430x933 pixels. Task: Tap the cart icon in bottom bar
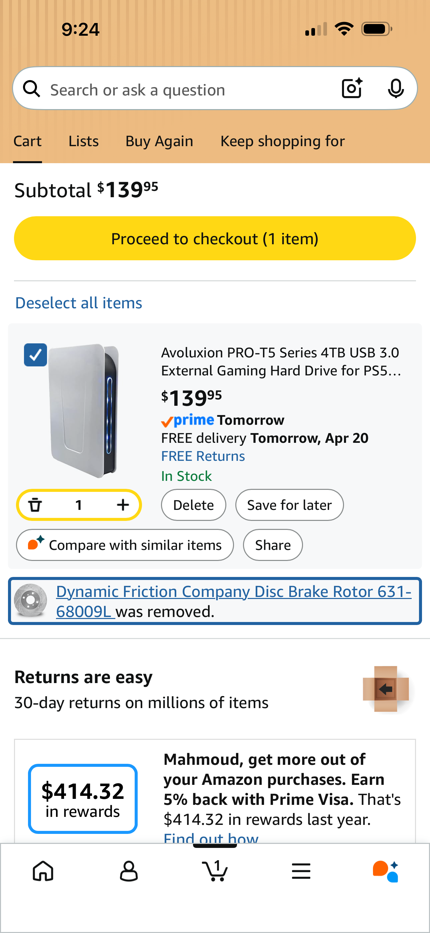215,871
